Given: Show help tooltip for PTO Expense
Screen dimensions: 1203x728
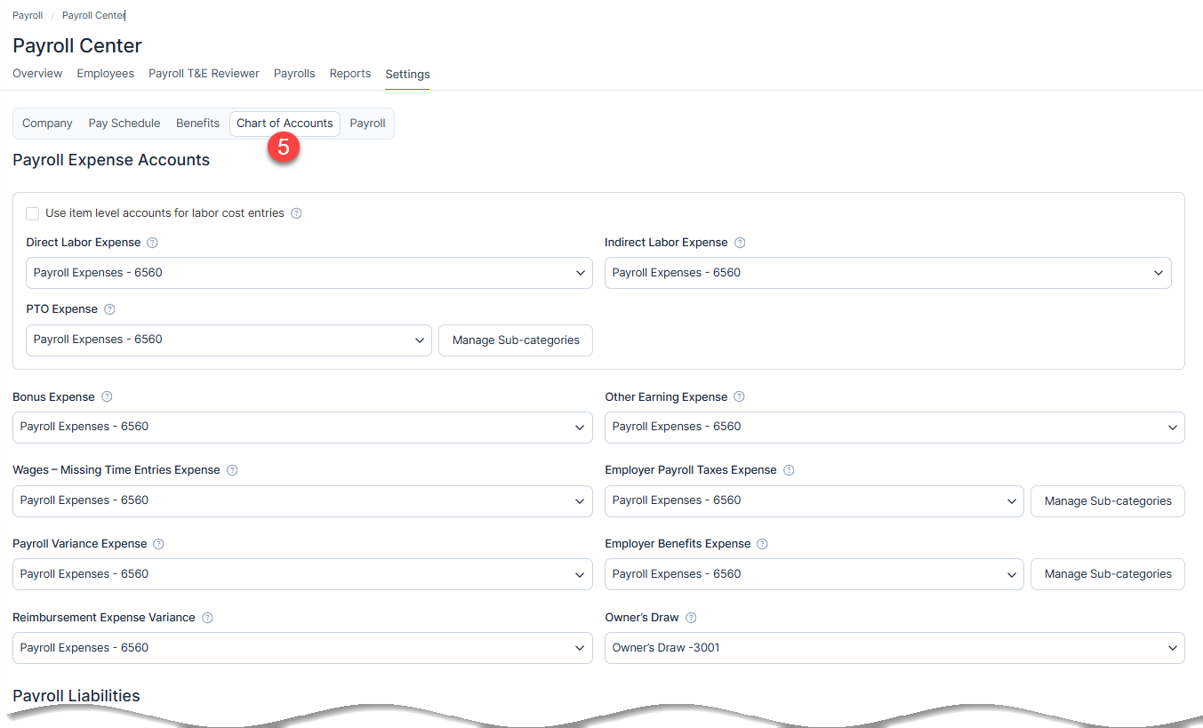Looking at the screenshot, I should click(109, 309).
